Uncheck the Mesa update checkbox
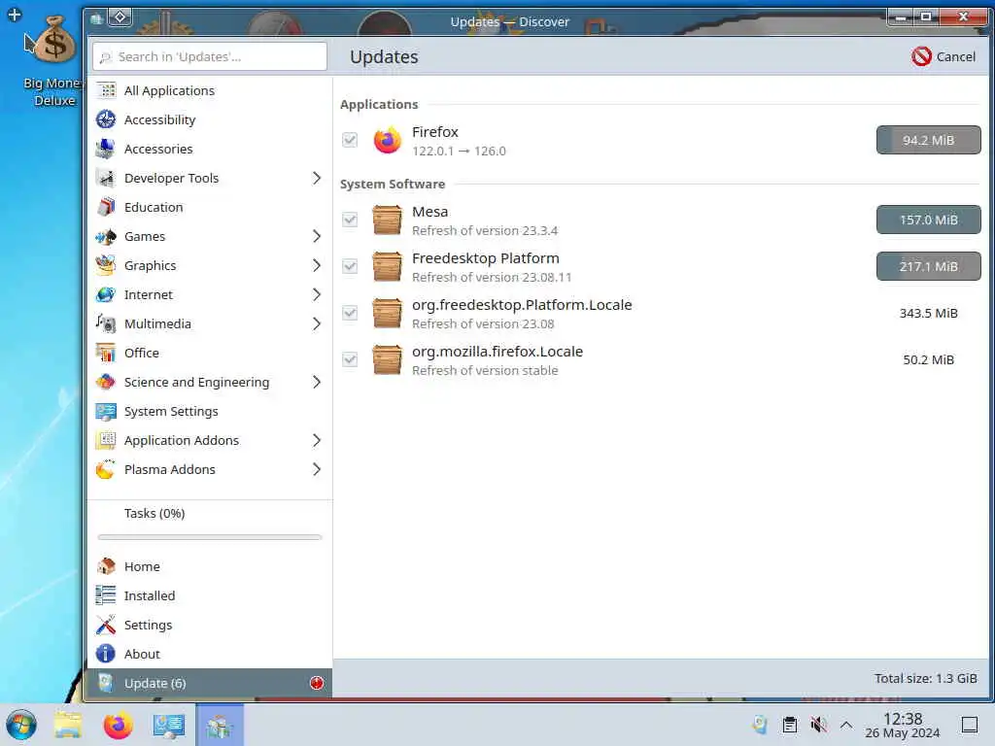Viewport: 995px width, 746px height. (350, 220)
